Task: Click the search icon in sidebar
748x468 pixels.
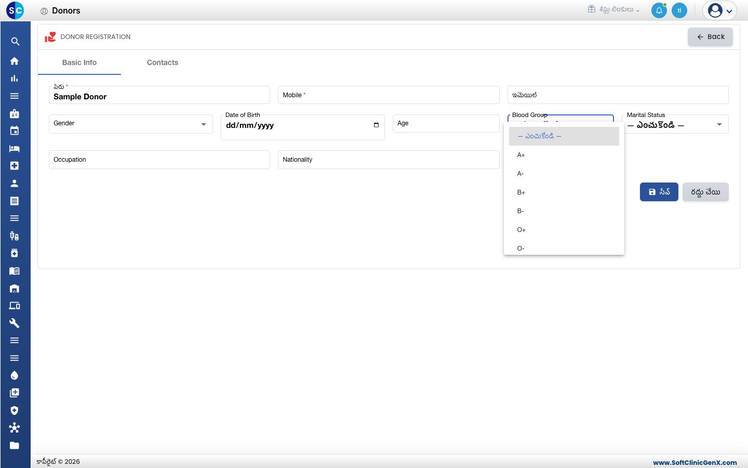Action: coord(15,42)
